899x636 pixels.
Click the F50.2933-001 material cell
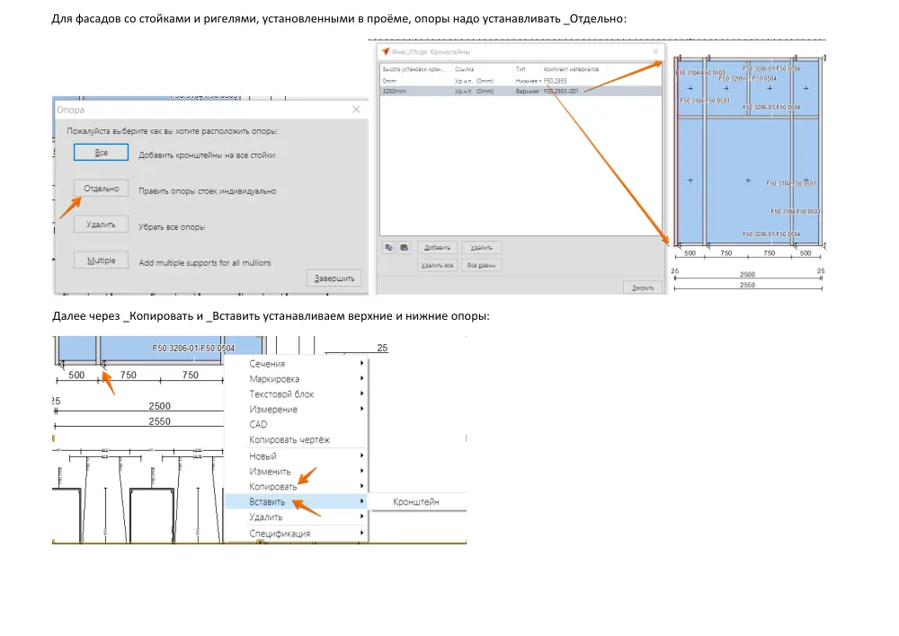[561, 91]
